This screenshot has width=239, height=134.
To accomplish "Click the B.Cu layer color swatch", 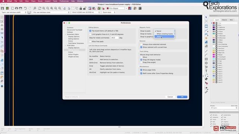I will coord(214,25).
